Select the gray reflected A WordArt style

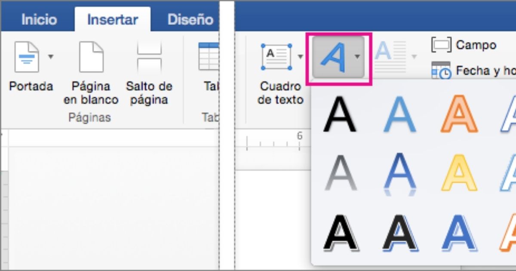[340, 173]
